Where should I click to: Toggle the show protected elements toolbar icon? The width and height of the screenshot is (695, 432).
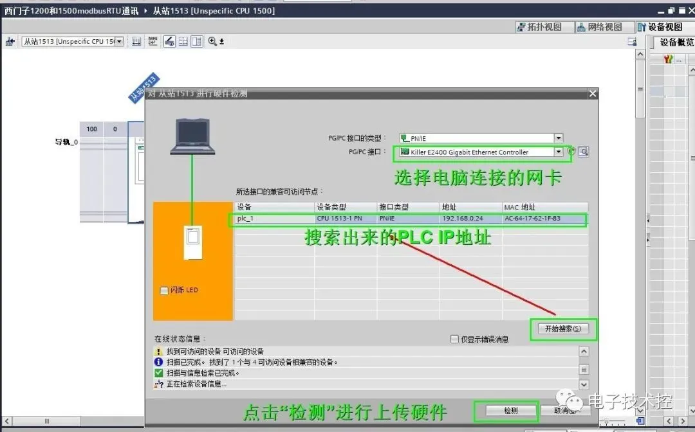tap(169, 42)
